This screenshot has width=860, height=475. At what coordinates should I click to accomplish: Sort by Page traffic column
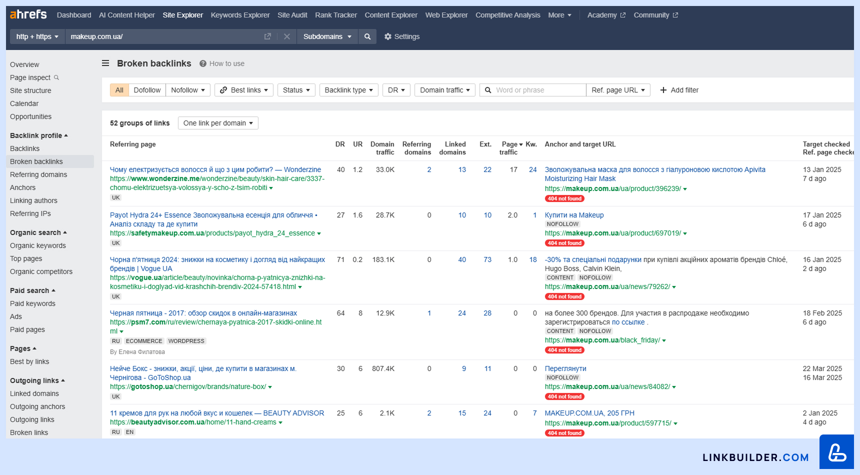click(x=510, y=148)
